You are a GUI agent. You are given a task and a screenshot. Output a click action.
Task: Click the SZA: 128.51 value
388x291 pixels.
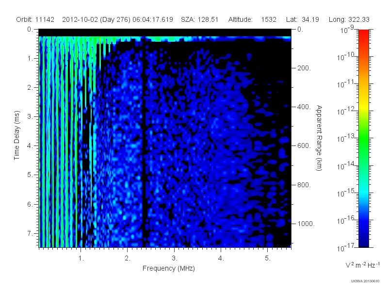pos(199,19)
